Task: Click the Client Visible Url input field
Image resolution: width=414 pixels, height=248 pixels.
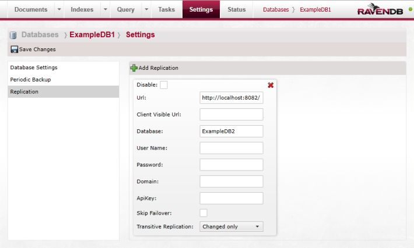Action: (x=231, y=114)
